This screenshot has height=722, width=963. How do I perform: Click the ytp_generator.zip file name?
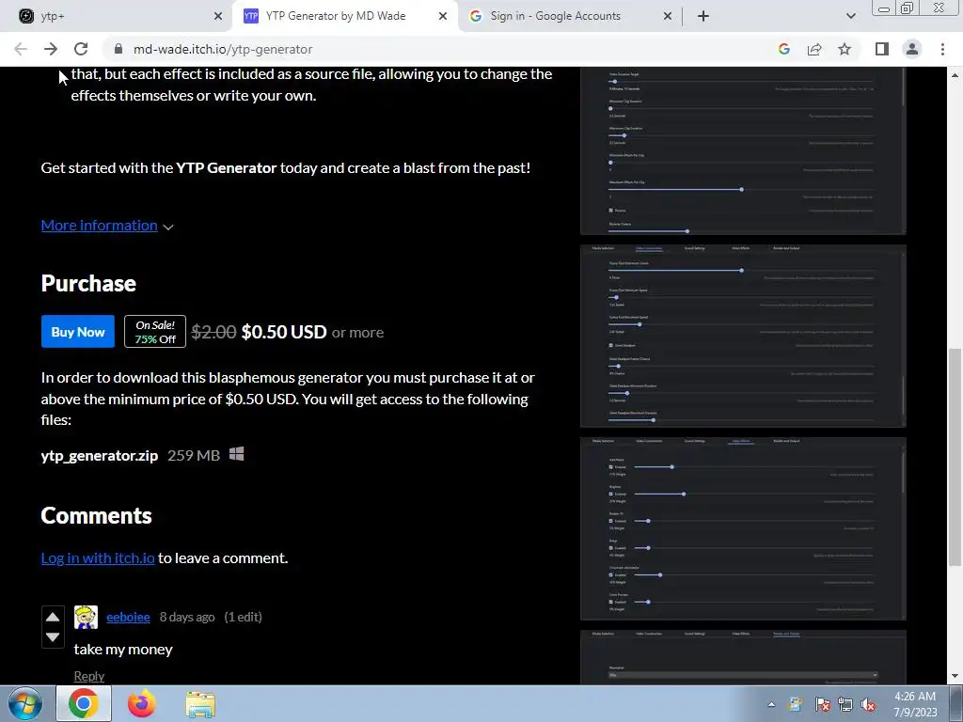point(100,456)
